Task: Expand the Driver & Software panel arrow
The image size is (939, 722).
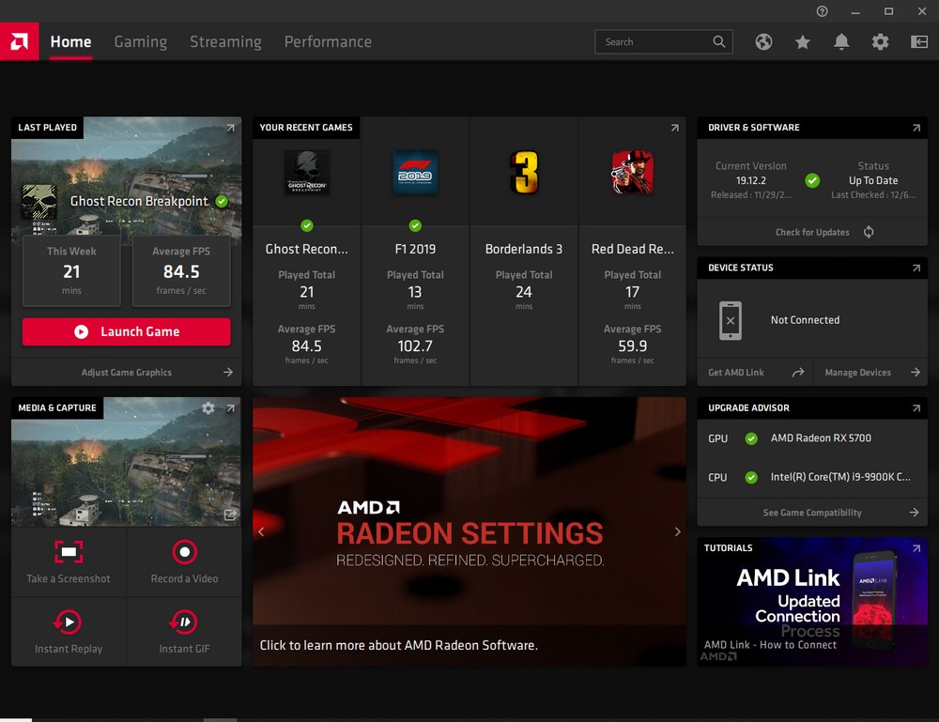Action: pos(916,128)
